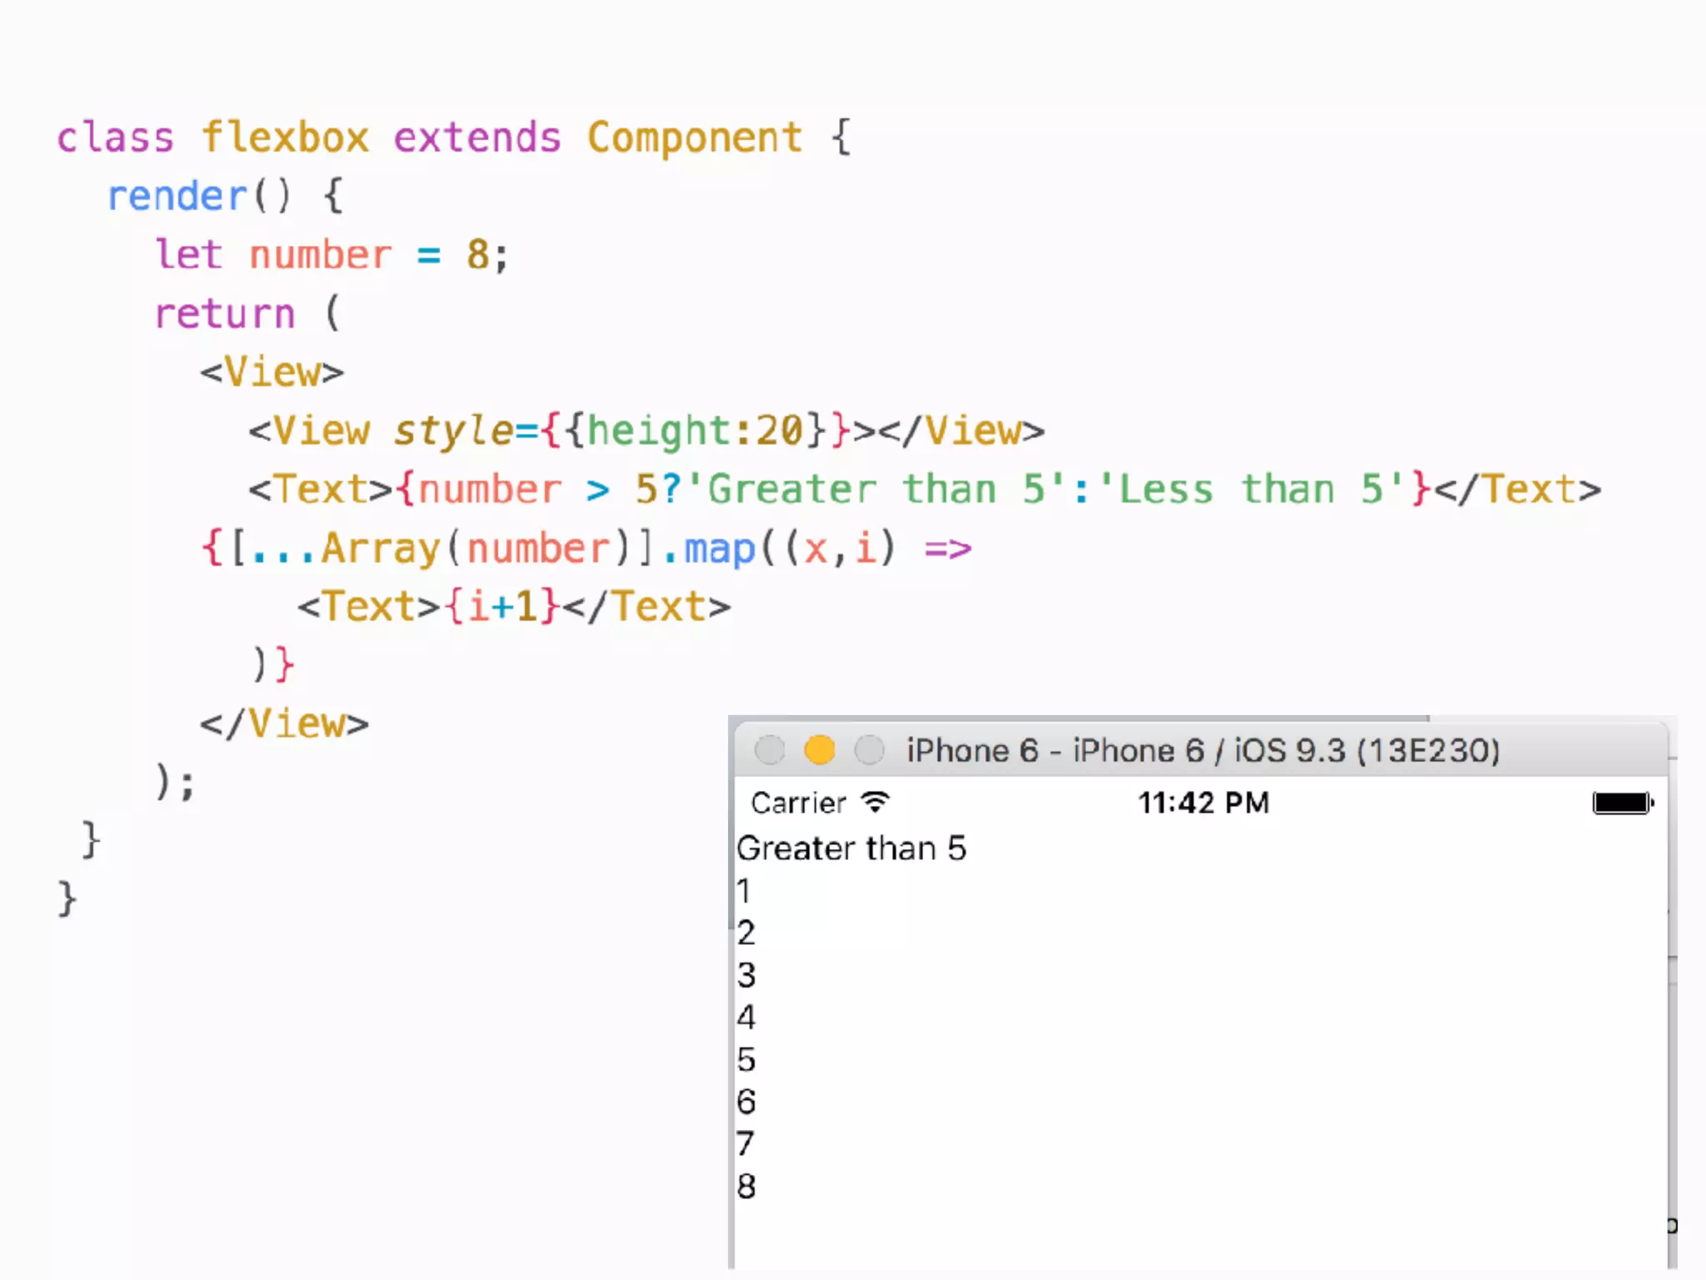Click the 'return (' code line
This screenshot has height=1280, width=1706.
(x=248, y=314)
